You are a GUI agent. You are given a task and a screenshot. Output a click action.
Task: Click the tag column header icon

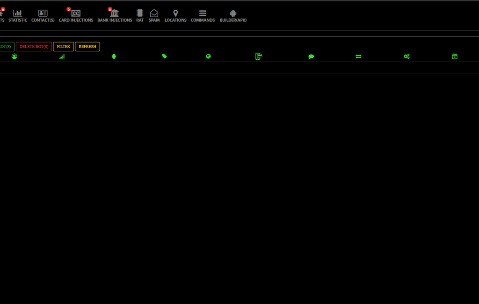pos(164,56)
